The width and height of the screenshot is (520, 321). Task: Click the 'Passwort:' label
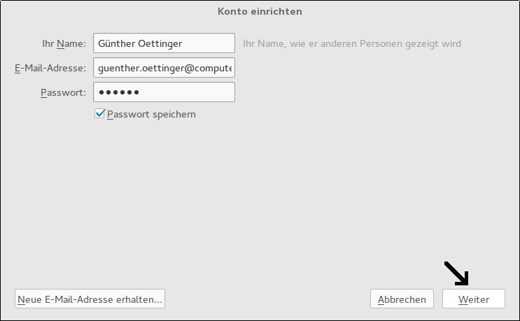pos(63,92)
